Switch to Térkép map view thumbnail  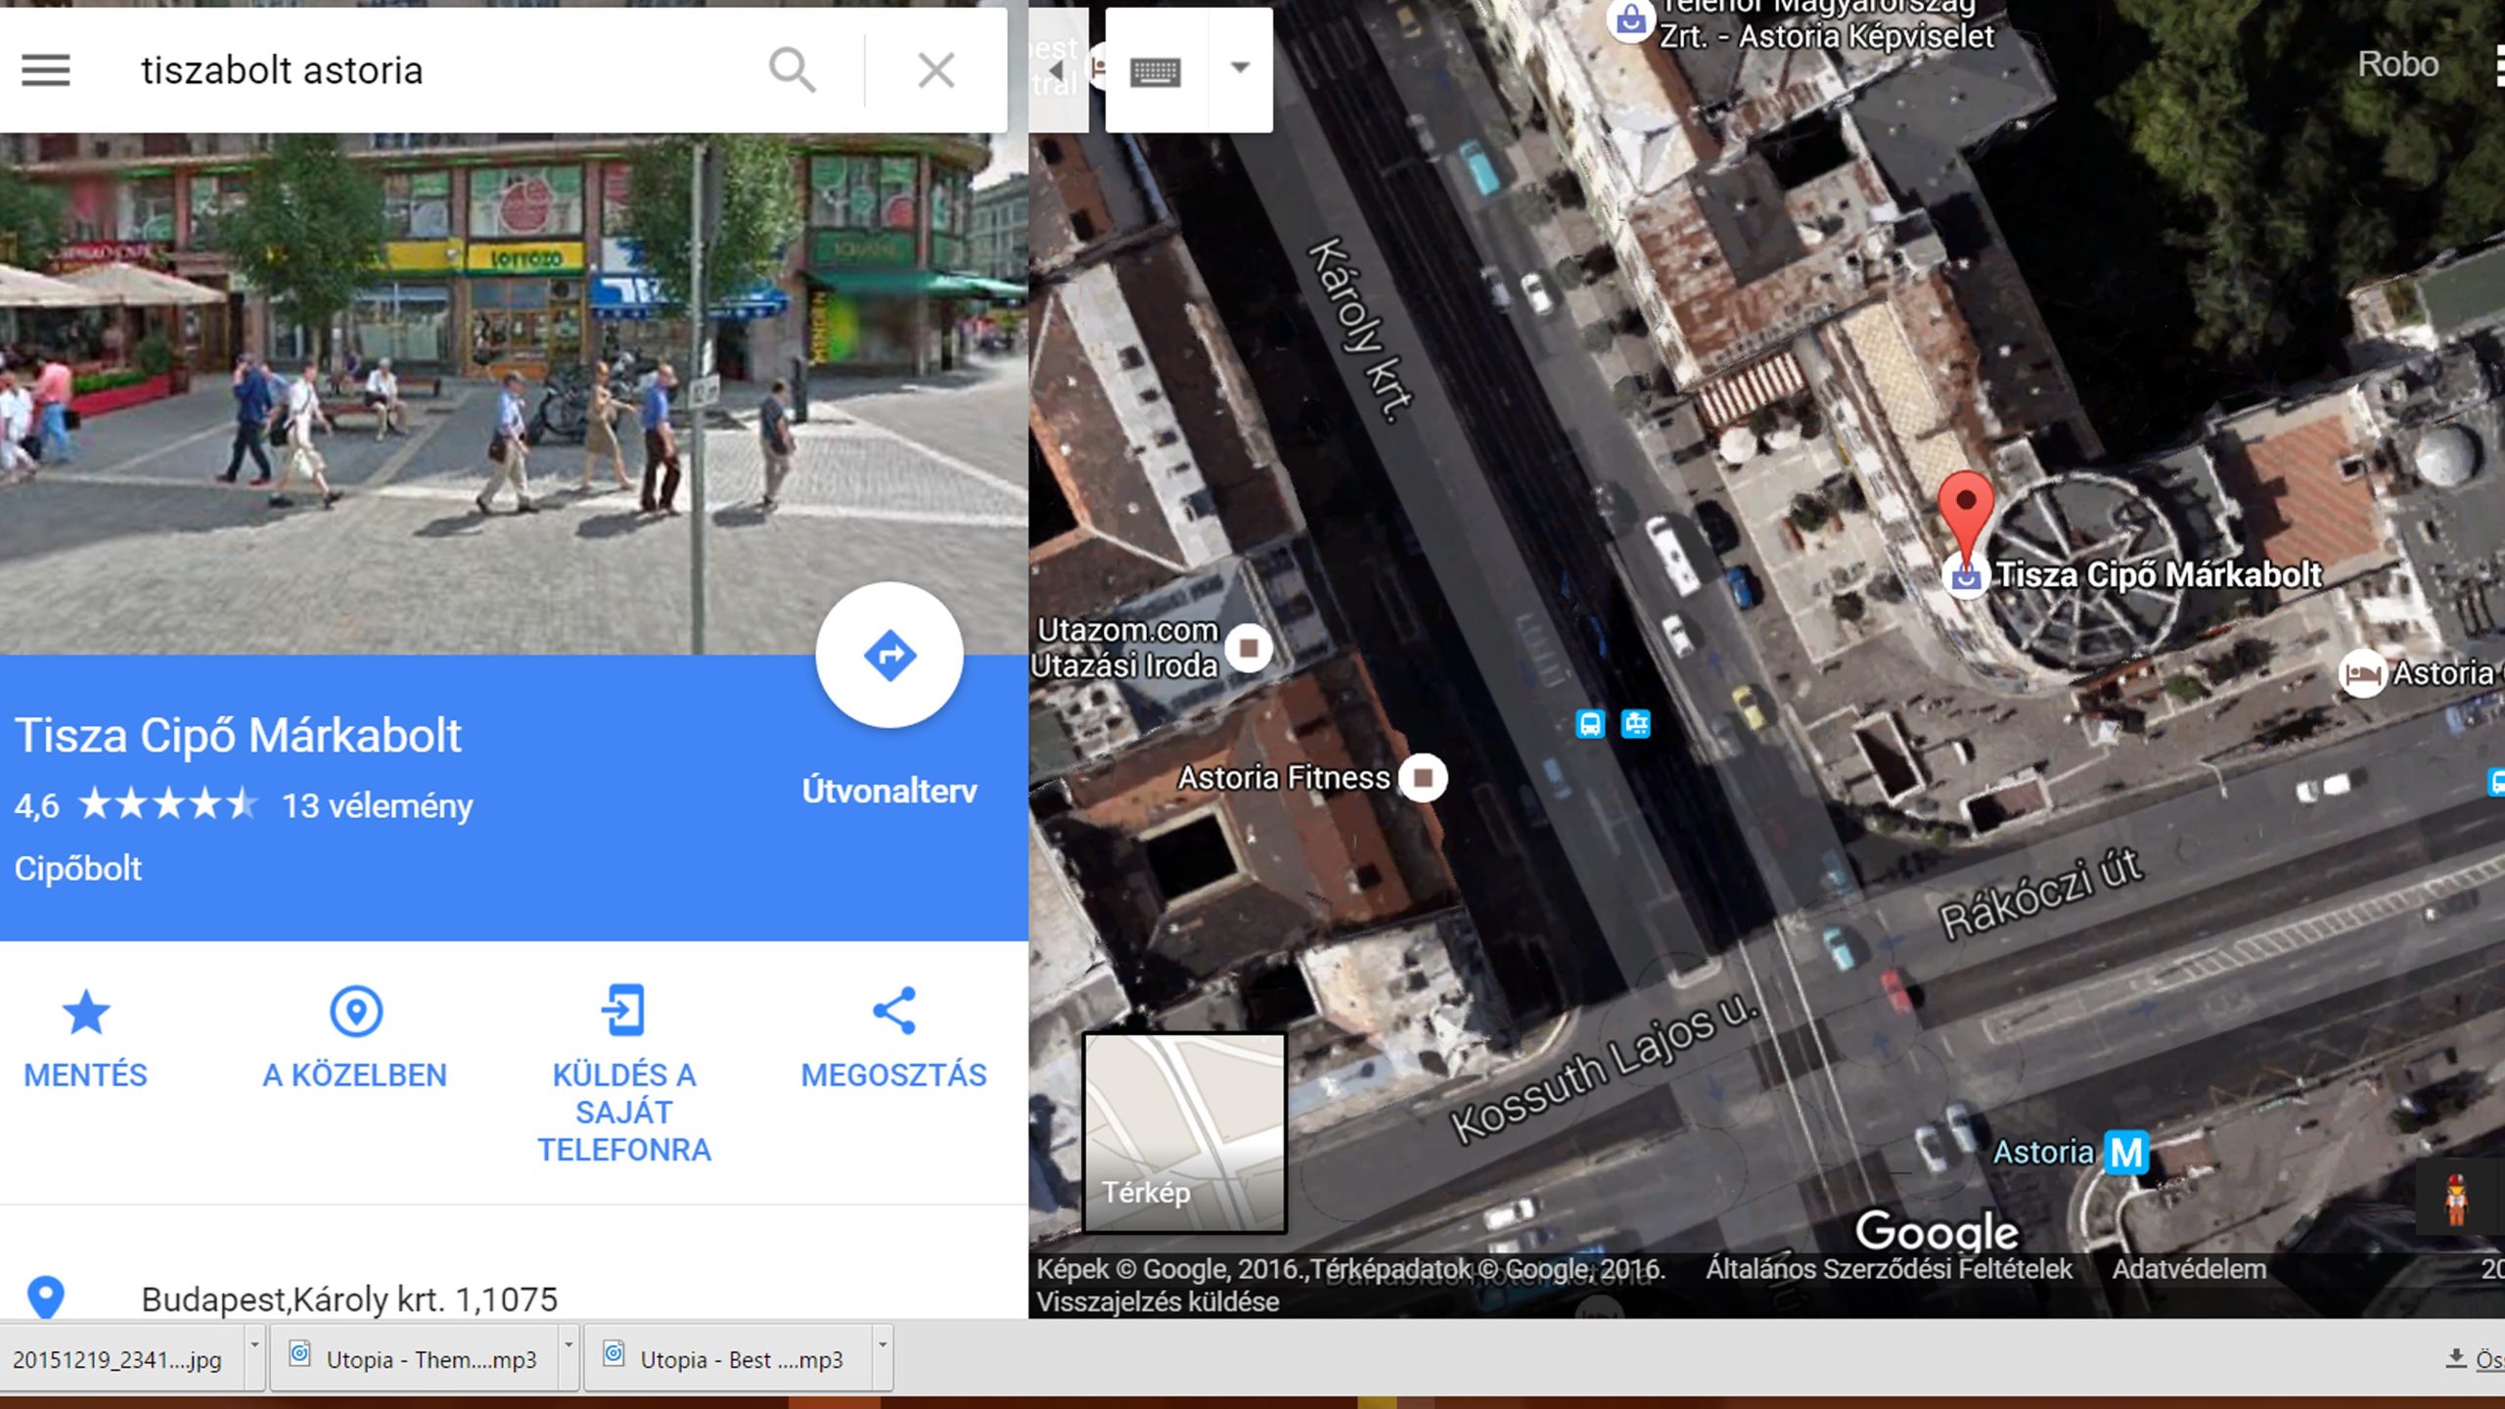[x=1183, y=1132]
